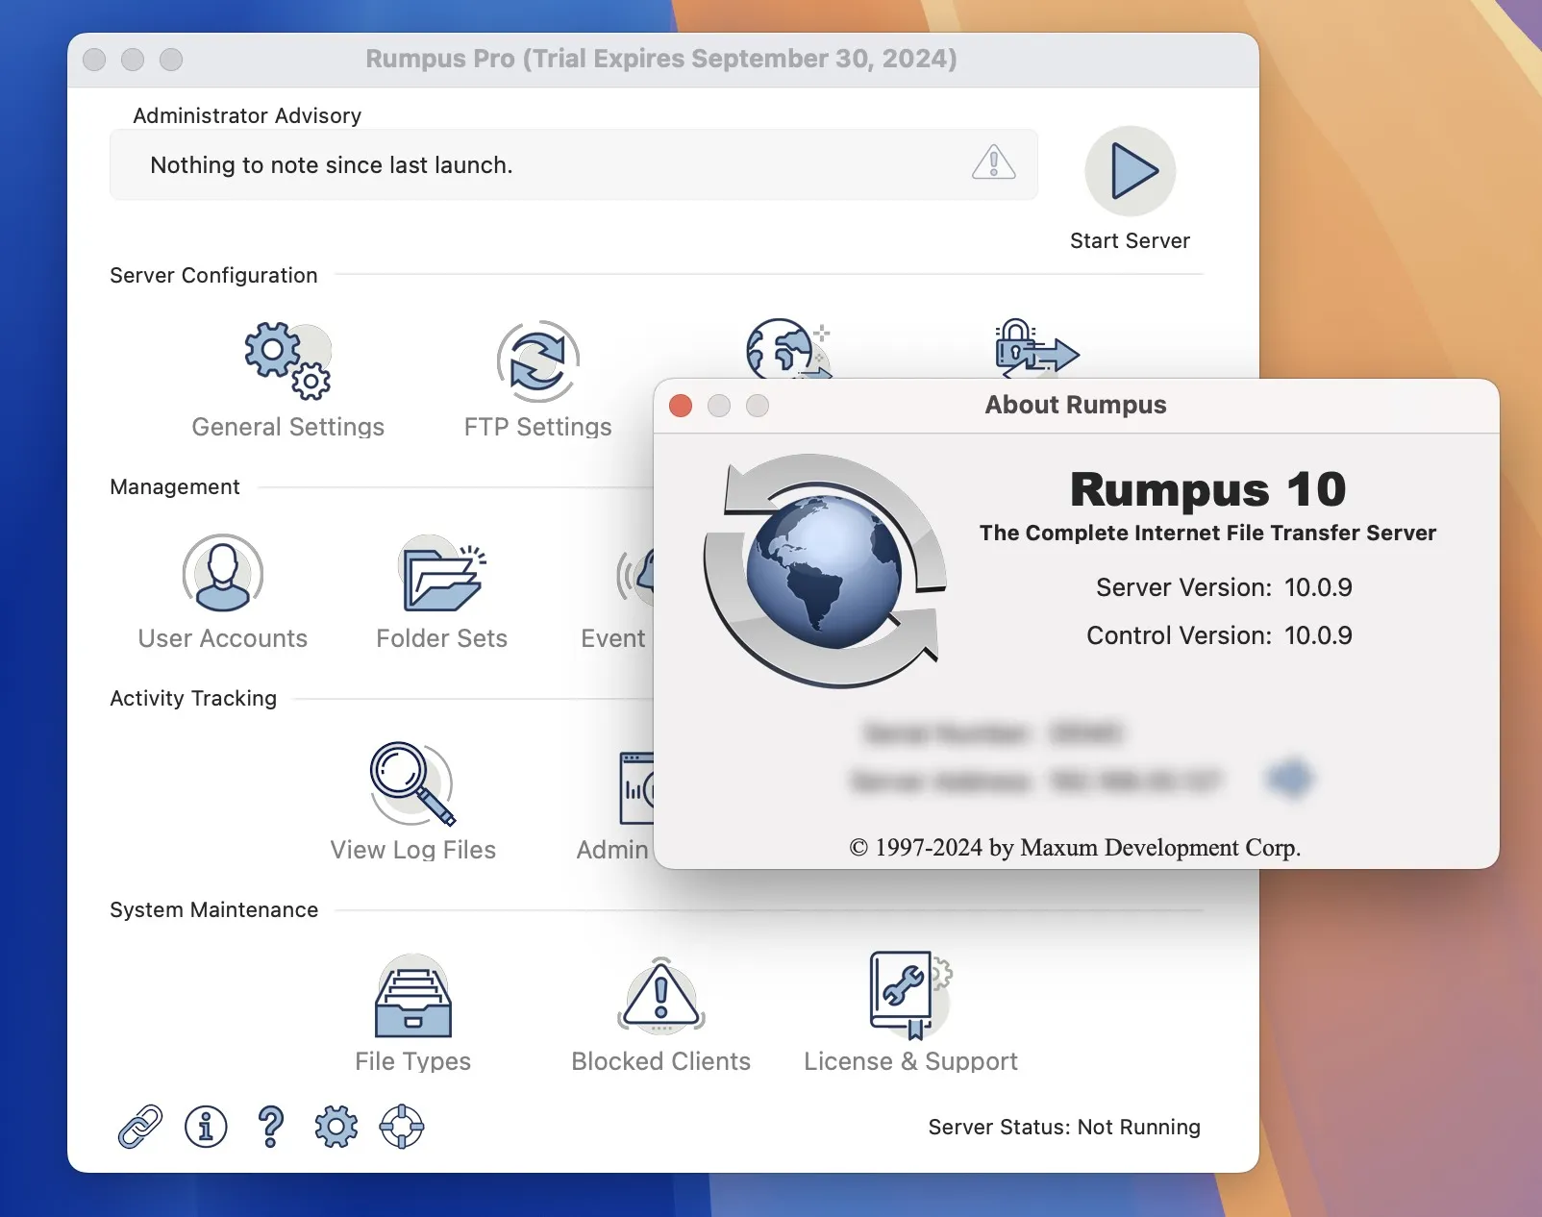The width and height of the screenshot is (1542, 1217).
Task: Open the globe web settings icon
Action: pyautogui.click(x=788, y=348)
